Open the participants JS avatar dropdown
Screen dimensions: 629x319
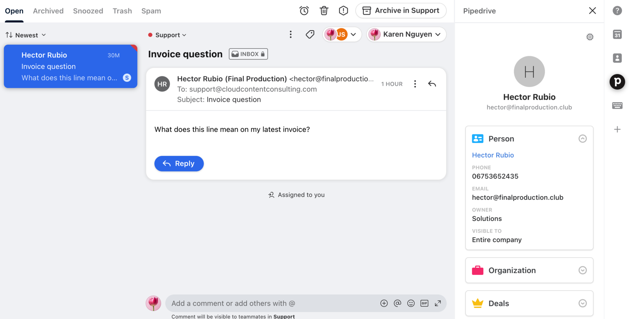point(342,34)
